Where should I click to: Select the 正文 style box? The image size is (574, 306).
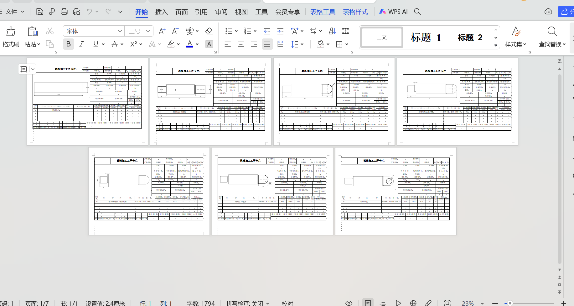[x=382, y=38]
